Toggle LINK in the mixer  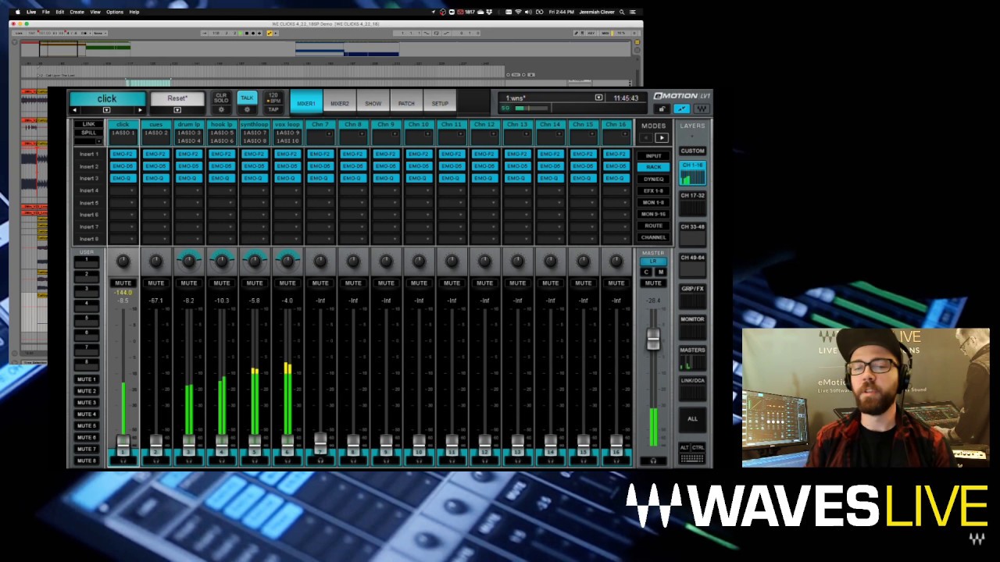88,124
